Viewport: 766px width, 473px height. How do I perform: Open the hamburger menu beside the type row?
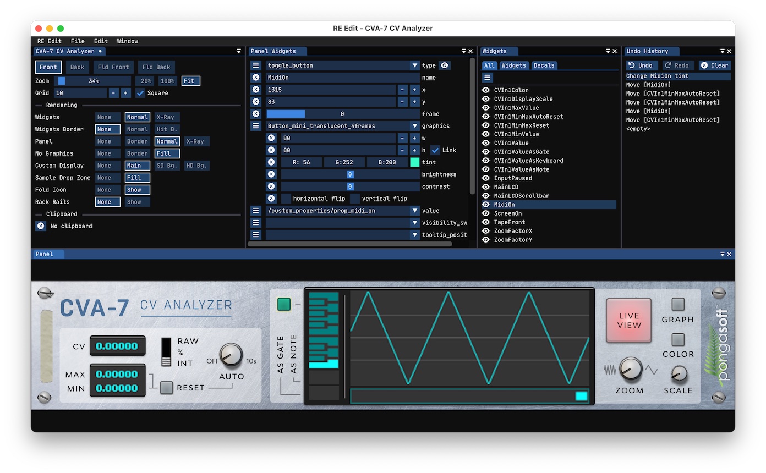pyautogui.click(x=256, y=65)
